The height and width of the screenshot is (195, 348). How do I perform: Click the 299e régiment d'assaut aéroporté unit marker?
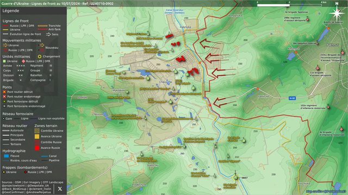click(x=308, y=19)
